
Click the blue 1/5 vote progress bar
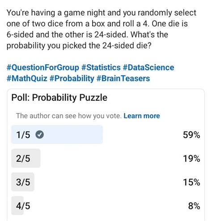(57, 134)
